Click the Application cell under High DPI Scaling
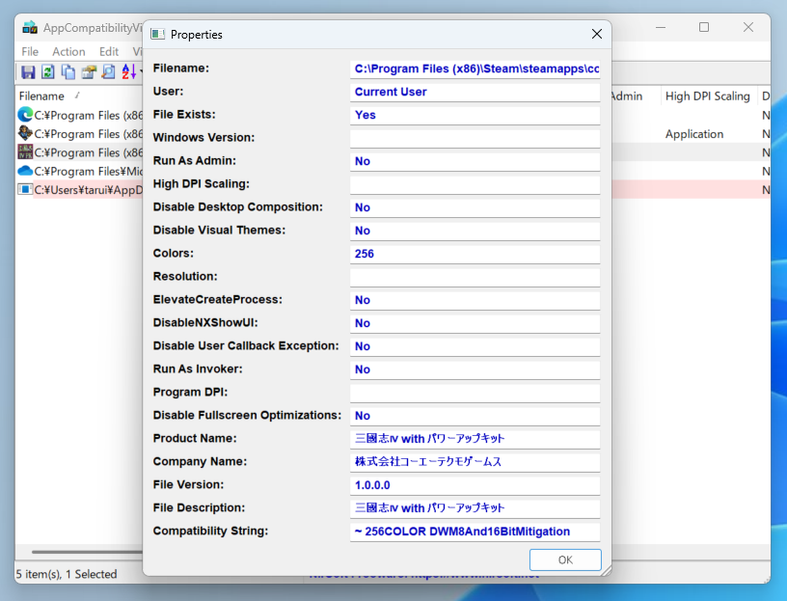The height and width of the screenshot is (601, 787). coord(694,134)
